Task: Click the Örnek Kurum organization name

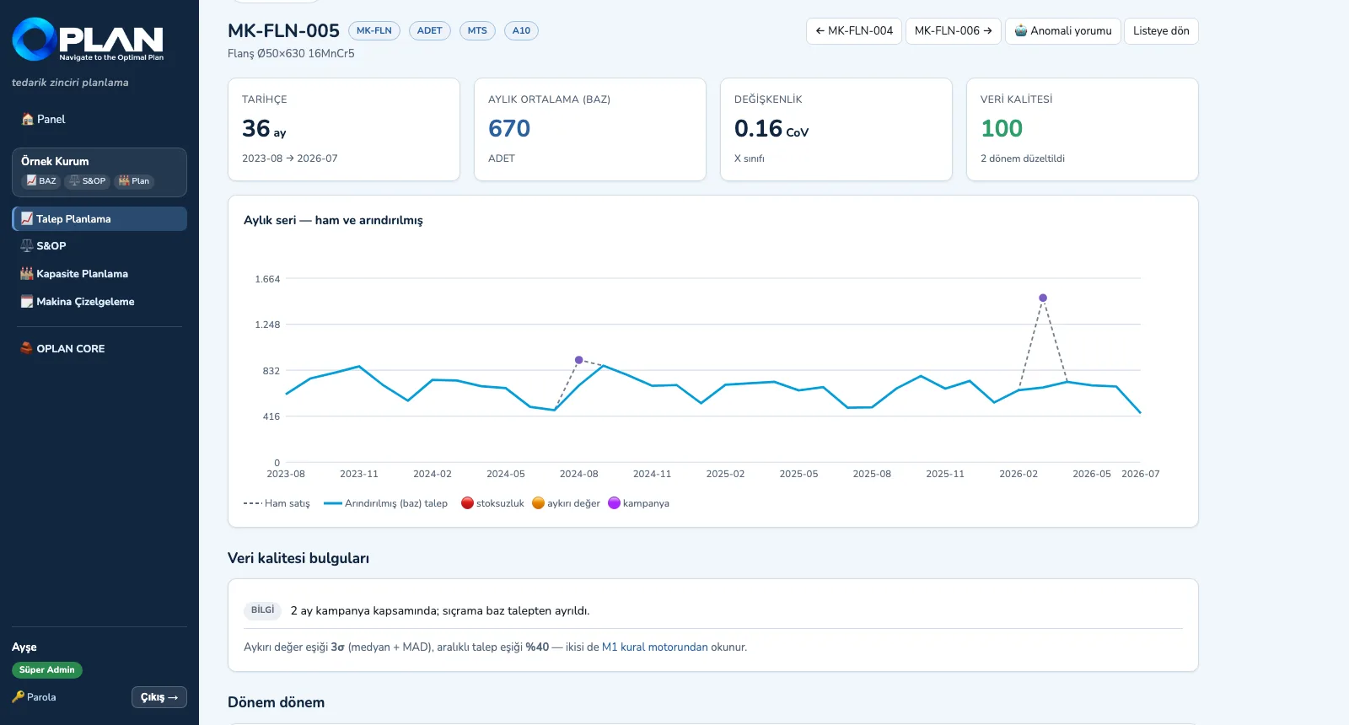Action: pos(55,161)
